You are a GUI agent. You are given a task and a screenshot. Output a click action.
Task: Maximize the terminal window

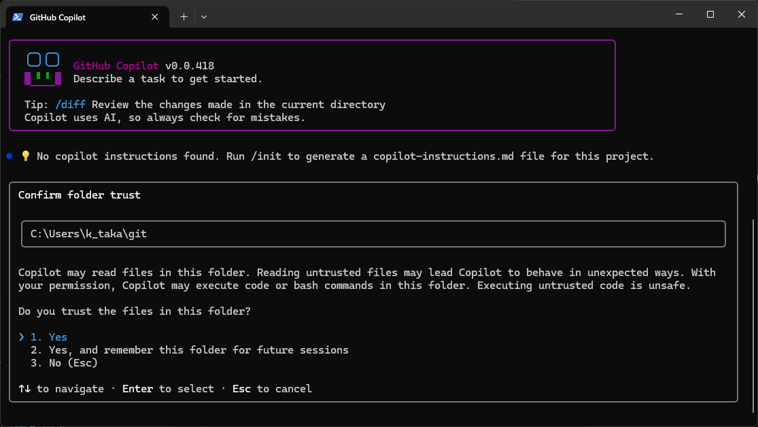[710, 14]
